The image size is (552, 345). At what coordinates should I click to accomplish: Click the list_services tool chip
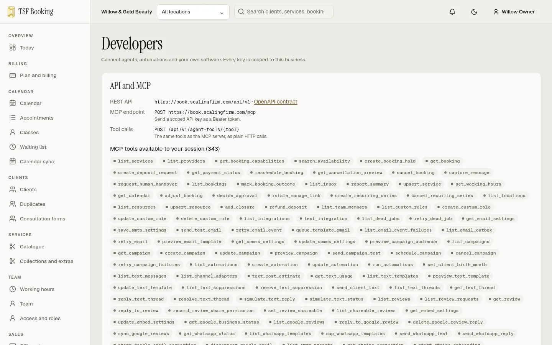pos(133,161)
